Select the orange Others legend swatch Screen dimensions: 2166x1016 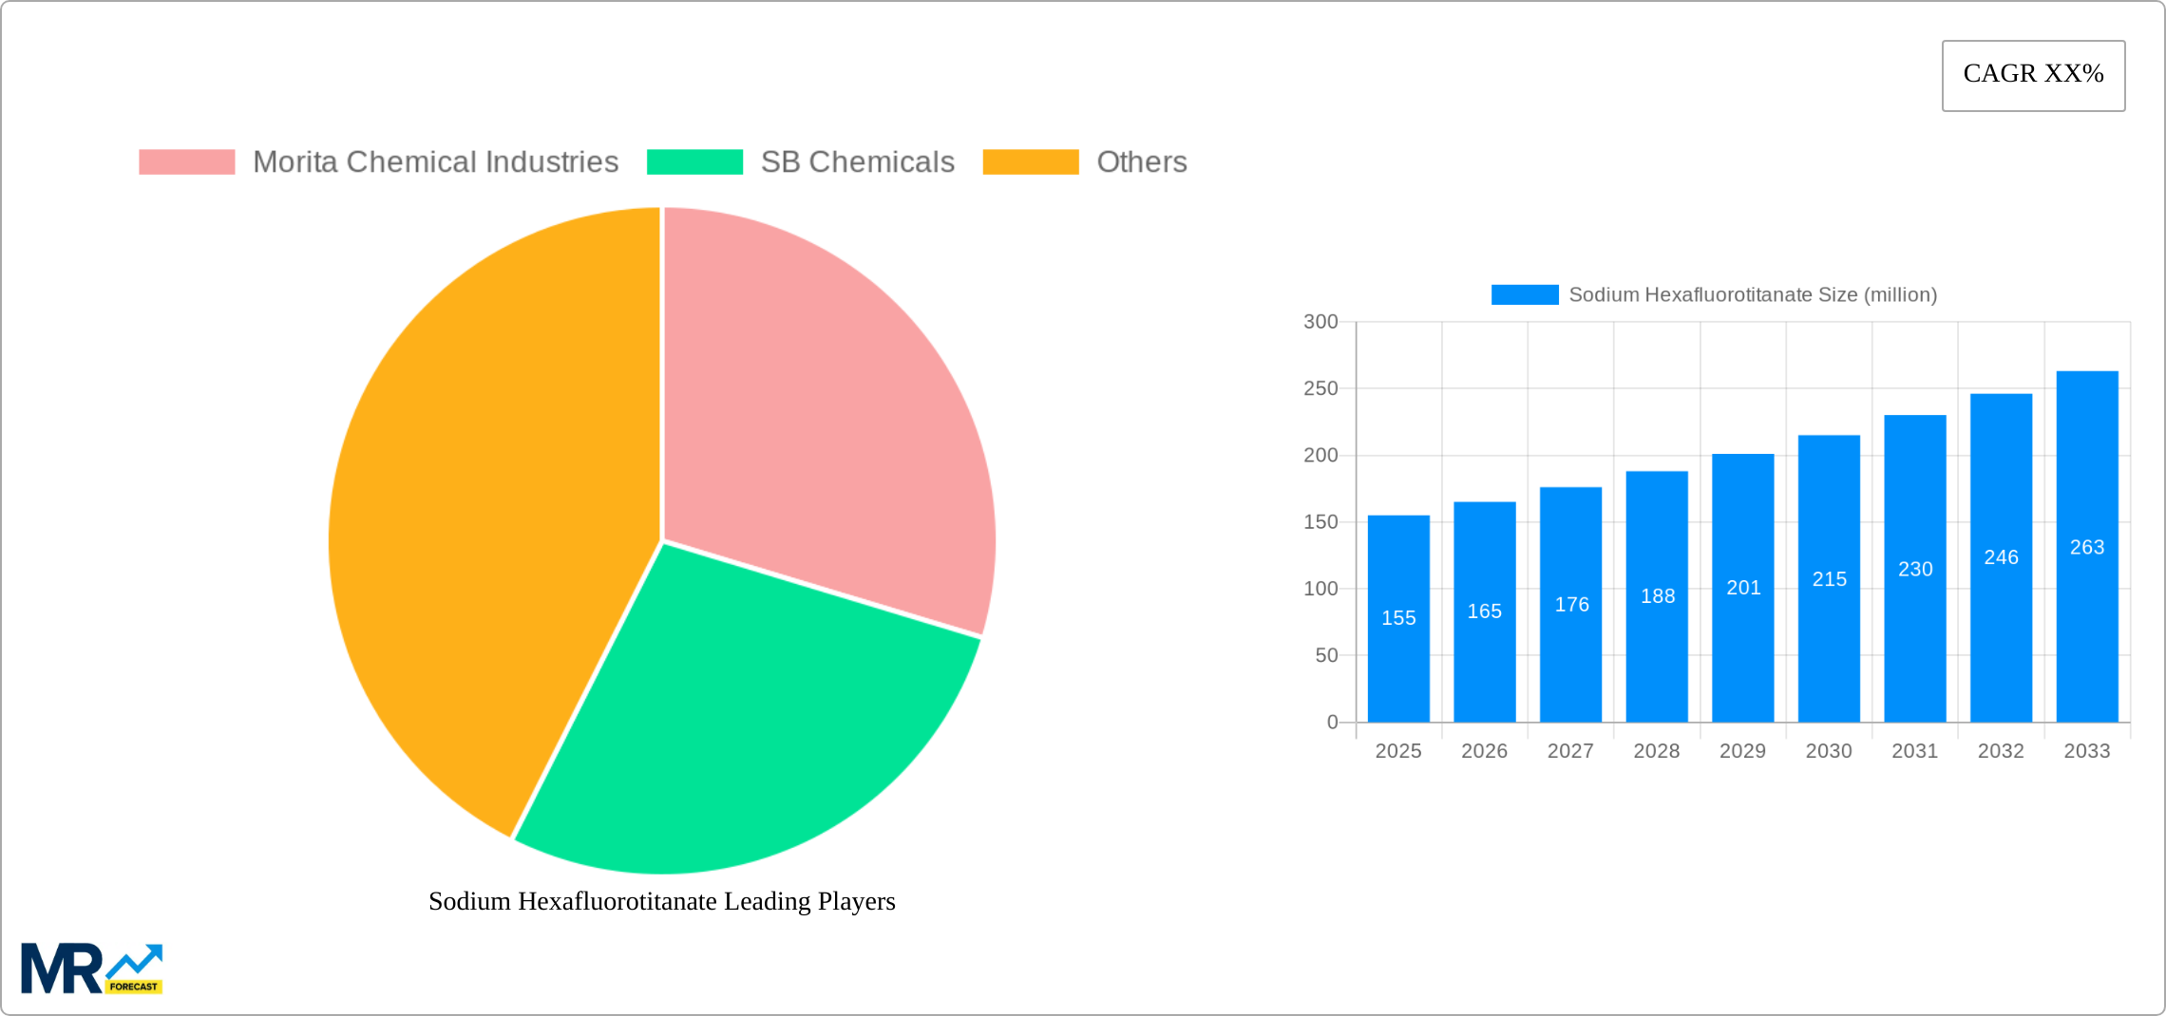tap(1031, 161)
